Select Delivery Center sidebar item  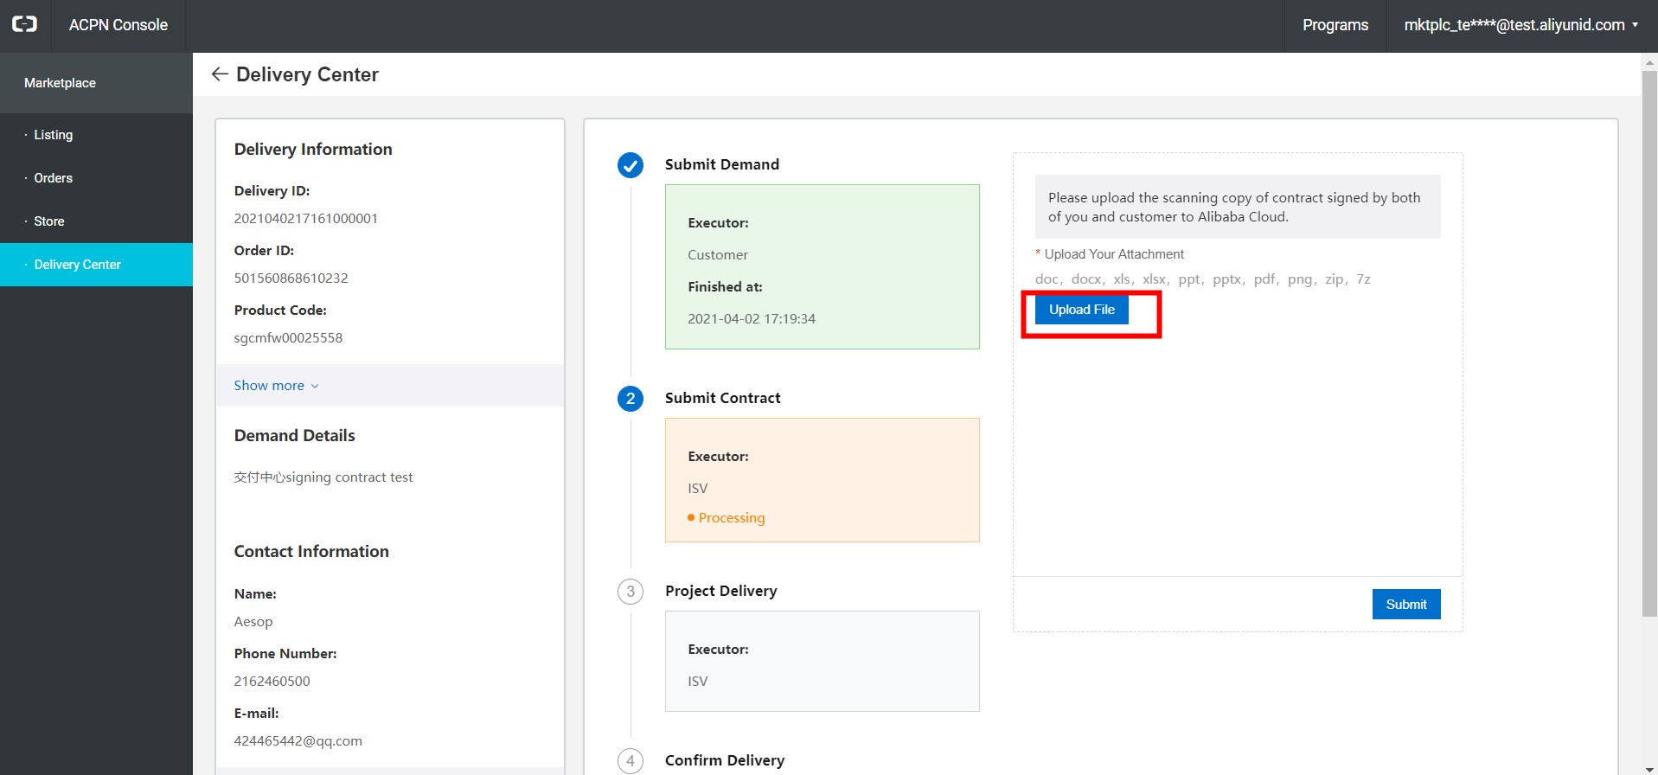click(x=77, y=265)
